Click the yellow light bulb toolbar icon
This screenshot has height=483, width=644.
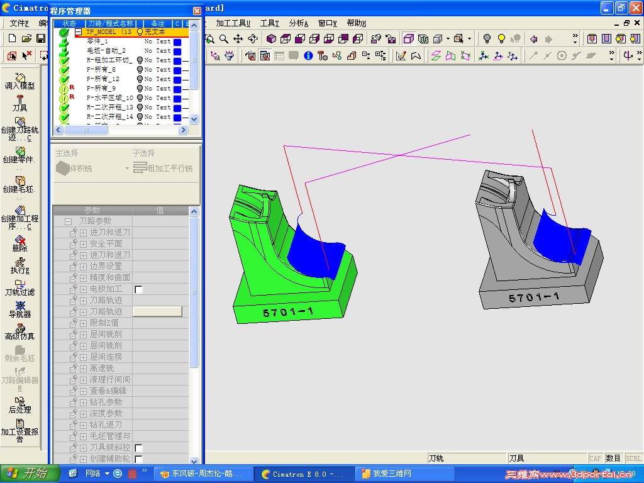point(501,39)
